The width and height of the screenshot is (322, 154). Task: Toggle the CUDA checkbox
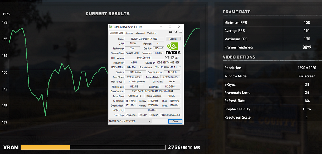[x=139, y=115]
